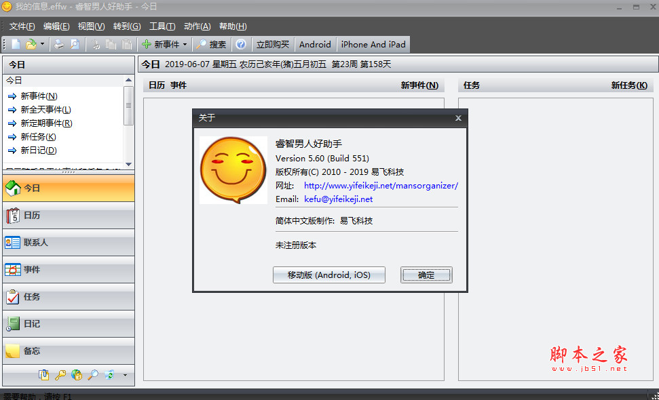The height and width of the screenshot is (400, 659).
Task: Click the magnifier icon in bottom navigation bar
Action: 93,374
